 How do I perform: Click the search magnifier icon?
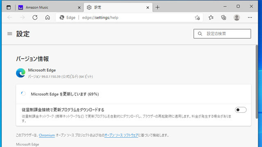(x=200, y=33)
